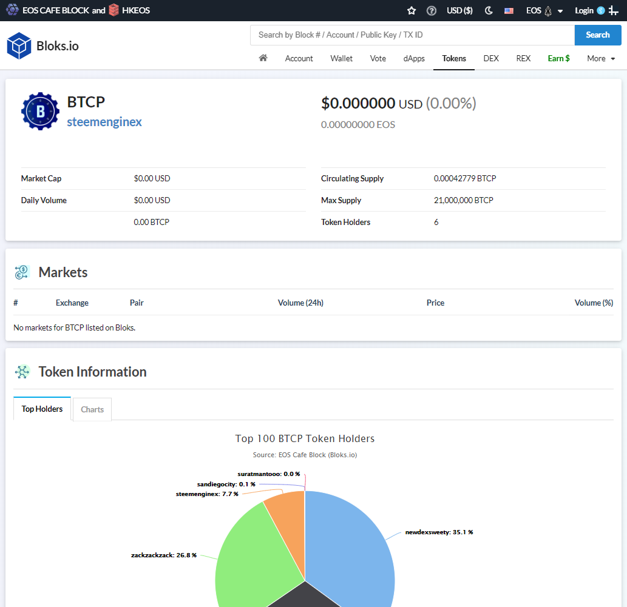Screen dimensions: 627x607
Task: Click the BTCP token gear logo
Action: (41, 112)
